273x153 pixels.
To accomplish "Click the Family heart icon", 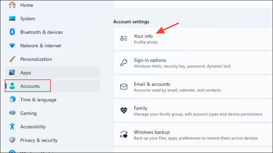I will pyautogui.click(x=124, y=110).
